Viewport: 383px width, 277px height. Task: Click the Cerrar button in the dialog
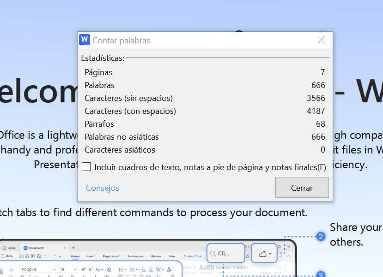click(x=302, y=188)
